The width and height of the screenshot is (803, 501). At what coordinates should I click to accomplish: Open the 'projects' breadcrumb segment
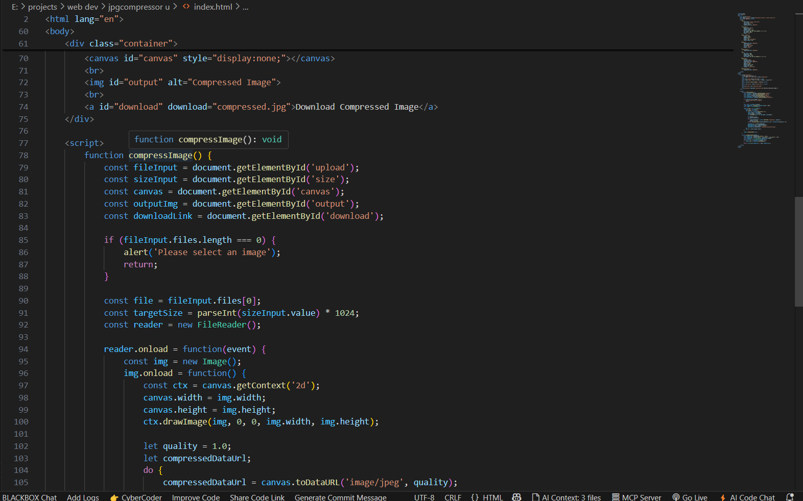pos(42,7)
